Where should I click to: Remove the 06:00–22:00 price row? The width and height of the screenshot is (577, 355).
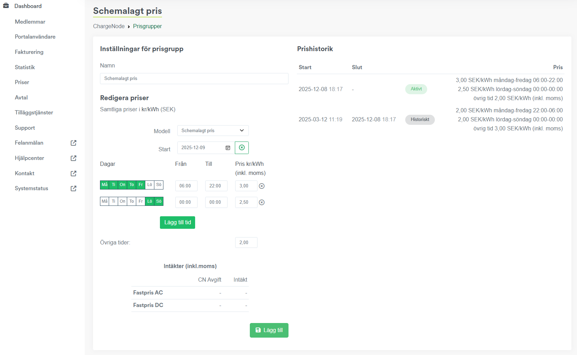tap(262, 186)
